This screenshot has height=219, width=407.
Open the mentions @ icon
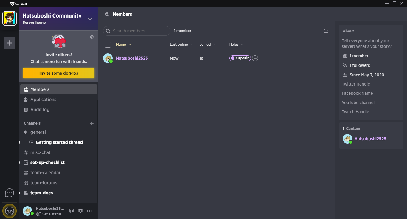[x=72, y=211]
